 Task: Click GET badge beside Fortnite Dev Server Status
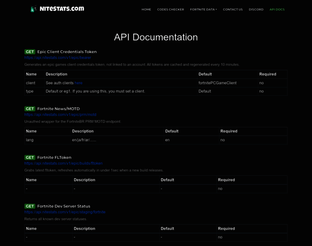30,206
